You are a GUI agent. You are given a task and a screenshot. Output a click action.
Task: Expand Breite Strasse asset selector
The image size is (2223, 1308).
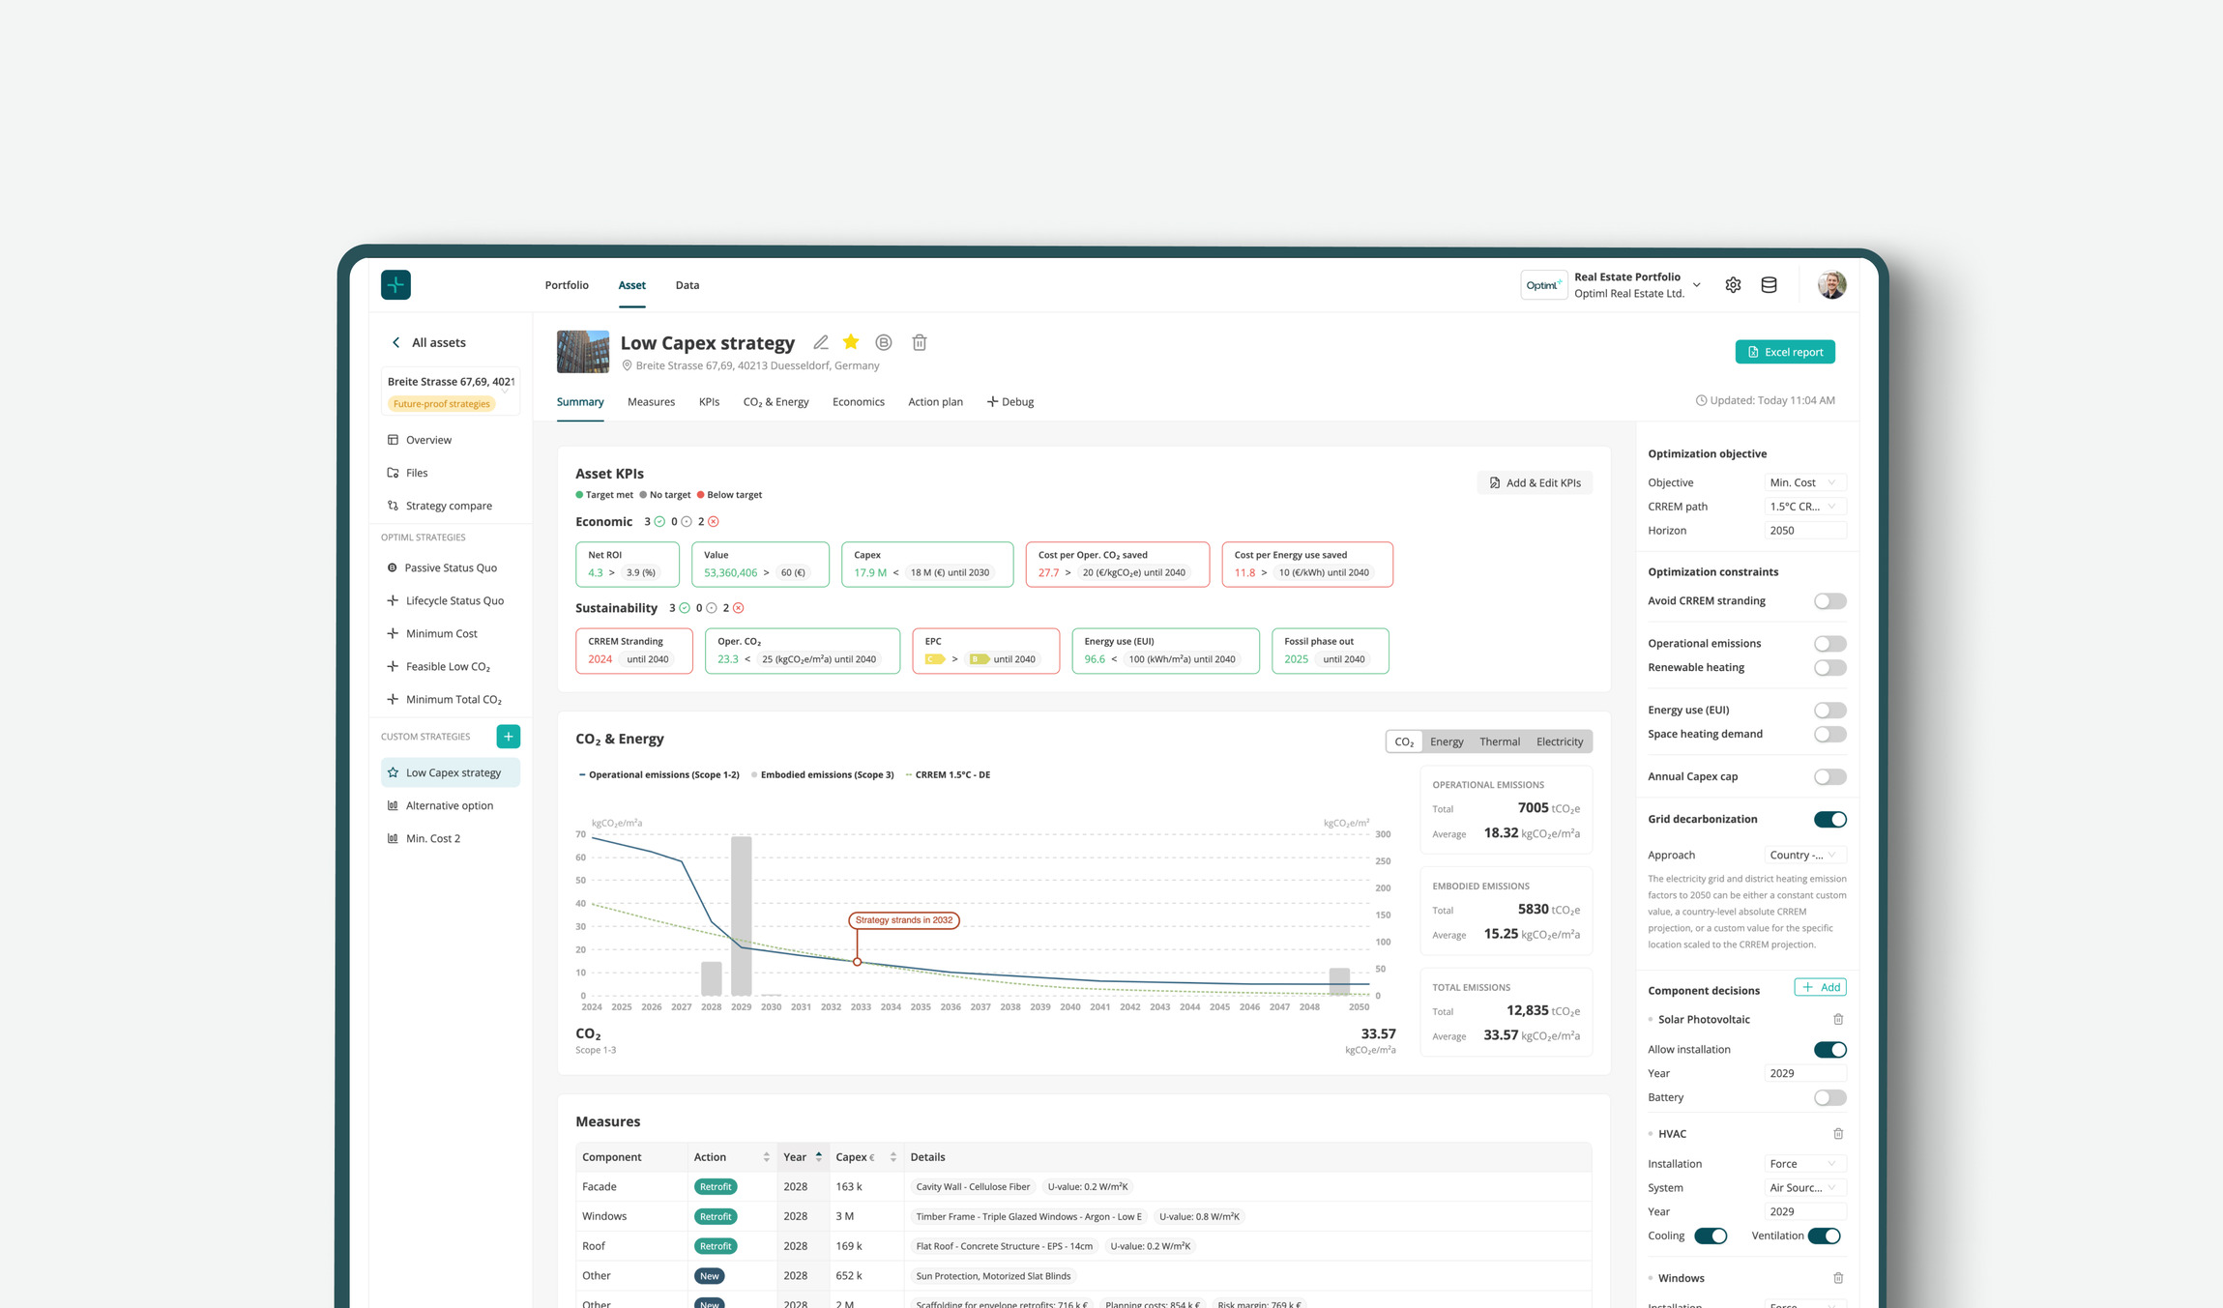451,392
